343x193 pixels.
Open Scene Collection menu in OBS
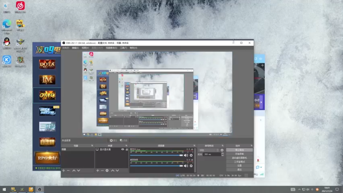111,48
